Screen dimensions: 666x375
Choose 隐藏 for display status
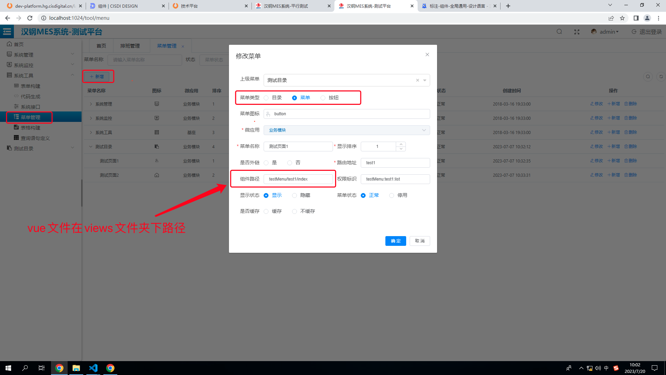click(x=294, y=195)
